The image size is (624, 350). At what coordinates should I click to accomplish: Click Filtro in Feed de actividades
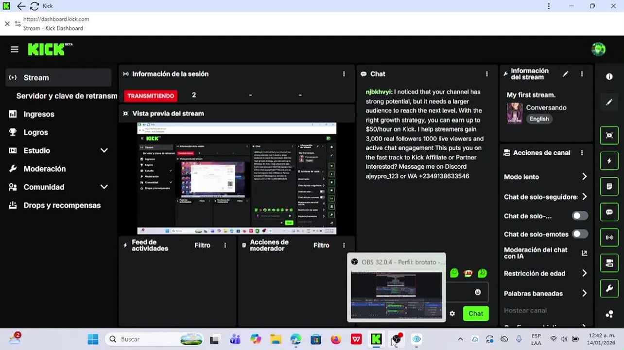[202, 245]
